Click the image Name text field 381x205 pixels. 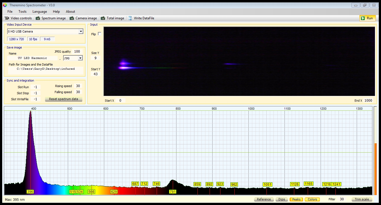click(x=32, y=58)
